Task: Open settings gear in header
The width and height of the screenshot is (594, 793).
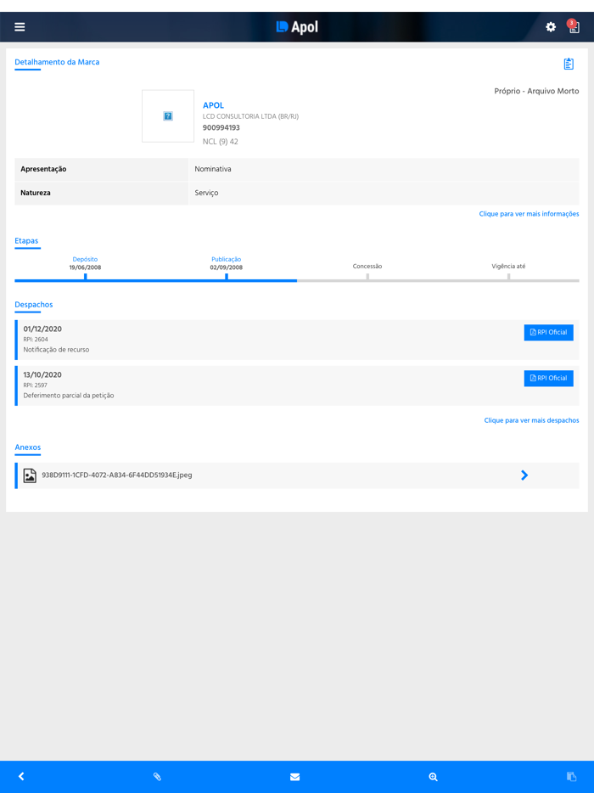Action: click(x=551, y=27)
